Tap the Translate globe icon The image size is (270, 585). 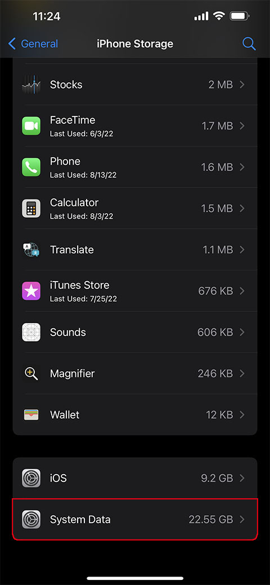pyautogui.click(x=31, y=249)
